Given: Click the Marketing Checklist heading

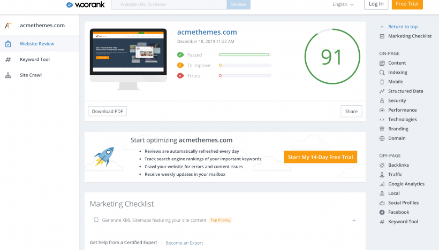Looking at the screenshot, I should 122,204.
